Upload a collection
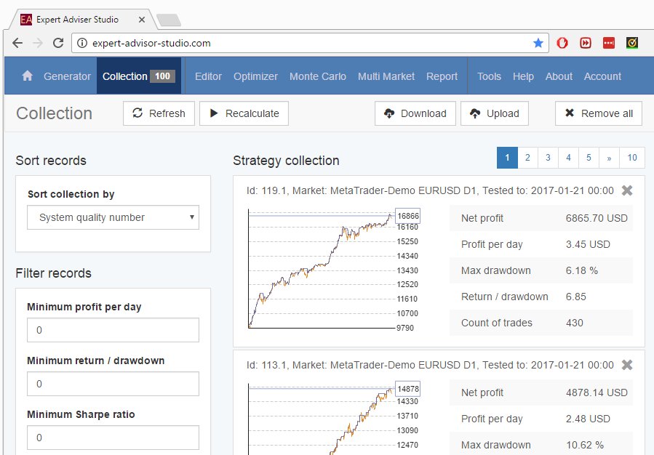 pyautogui.click(x=495, y=113)
